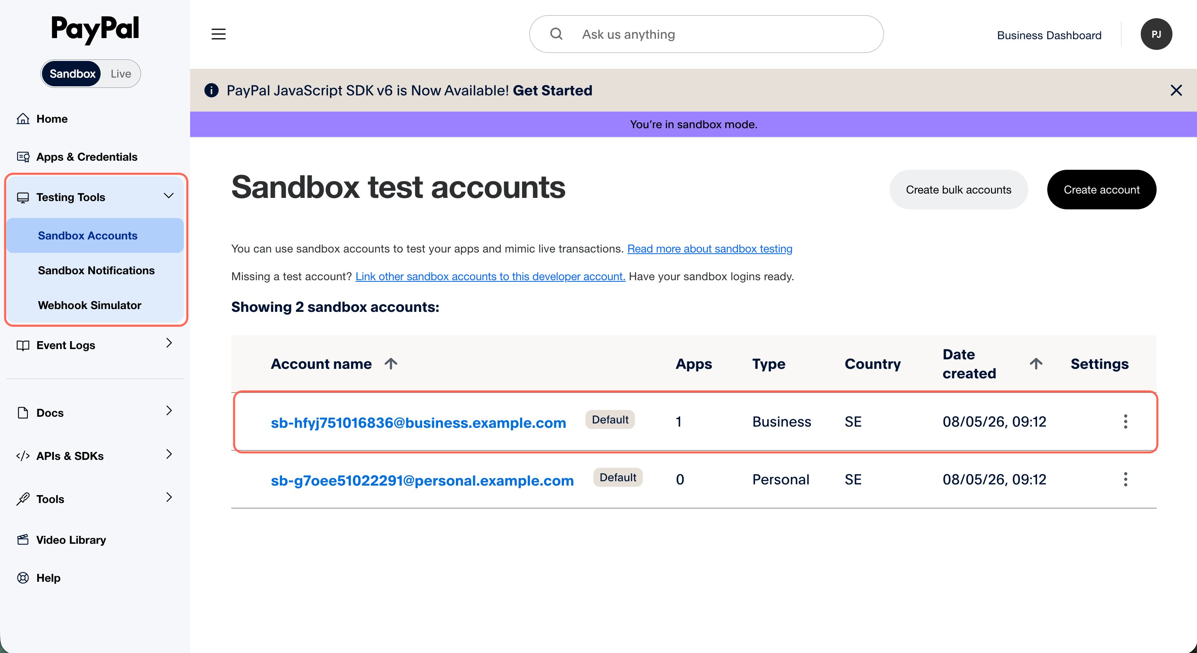Open sb-hfyj751016836@business.example.com account
The width and height of the screenshot is (1197, 653).
(x=418, y=423)
